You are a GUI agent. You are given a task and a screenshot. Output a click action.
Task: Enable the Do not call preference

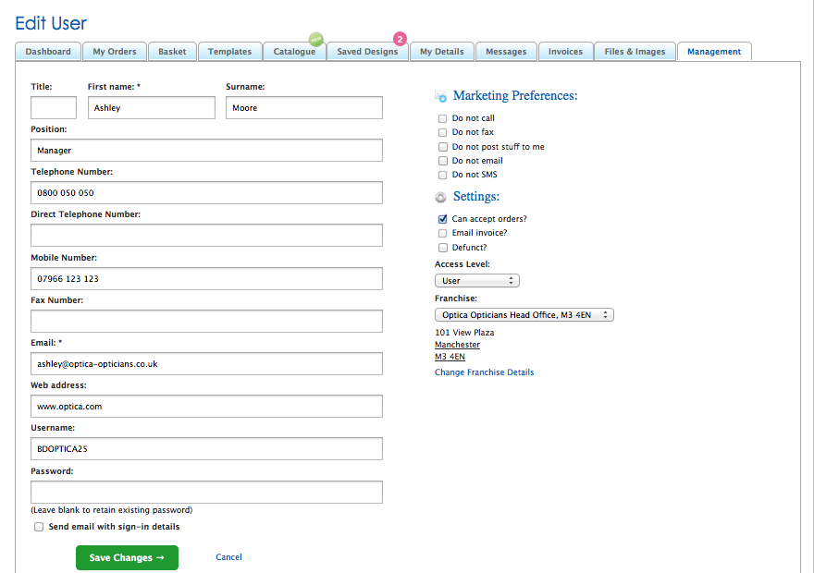(x=442, y=118)
